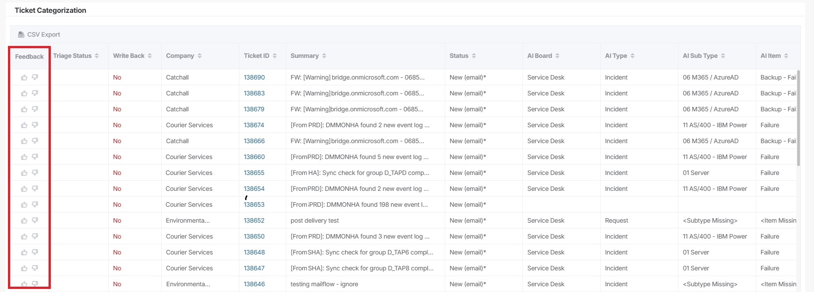Image resolution: width=814 pixels, height=292 pixels.
Task: Sort by AI Sub Type column
Action: coord(723,56)
